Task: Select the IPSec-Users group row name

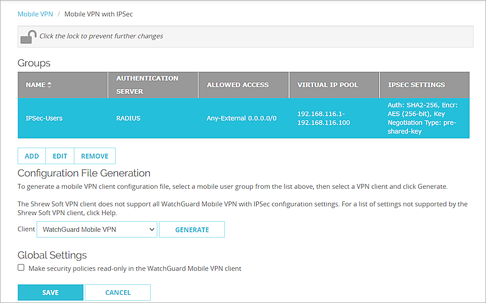Action: [x=44, y=118]
